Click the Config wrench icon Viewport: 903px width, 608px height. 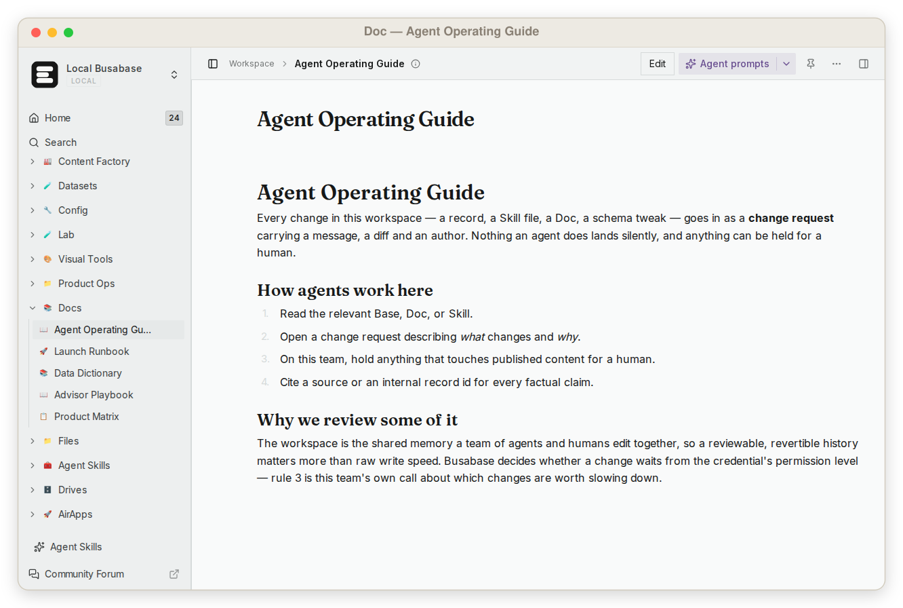[47, 210]
